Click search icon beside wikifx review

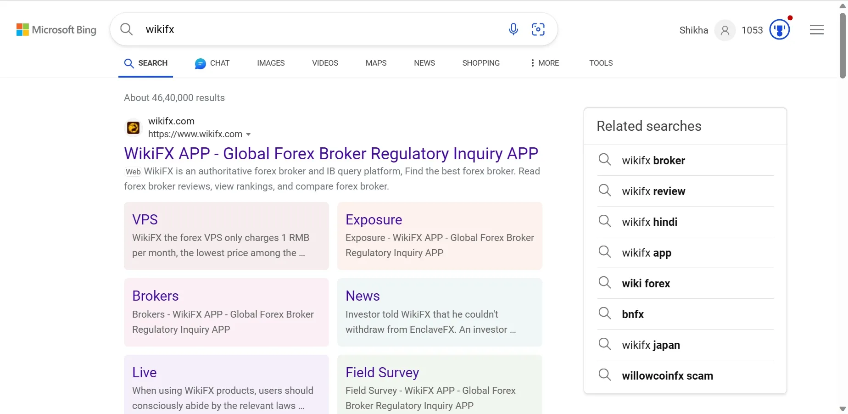605,190
